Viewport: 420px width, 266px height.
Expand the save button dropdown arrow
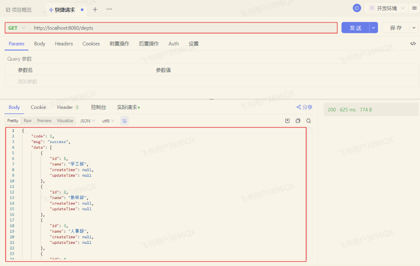click(414, 28)
